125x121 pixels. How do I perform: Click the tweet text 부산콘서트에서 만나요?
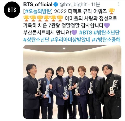47,33
